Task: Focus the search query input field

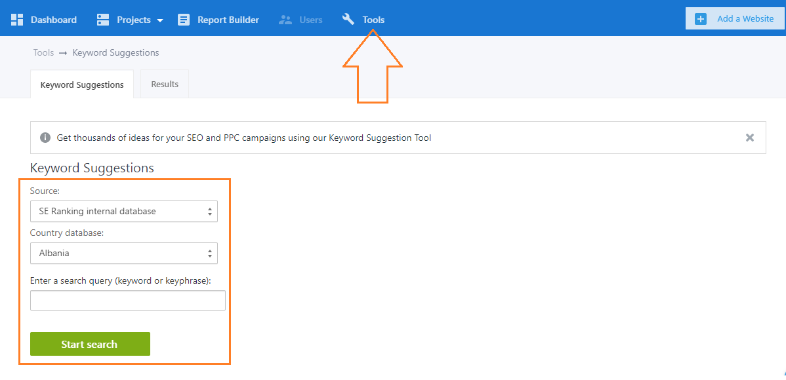Action: tap(128, 300)
